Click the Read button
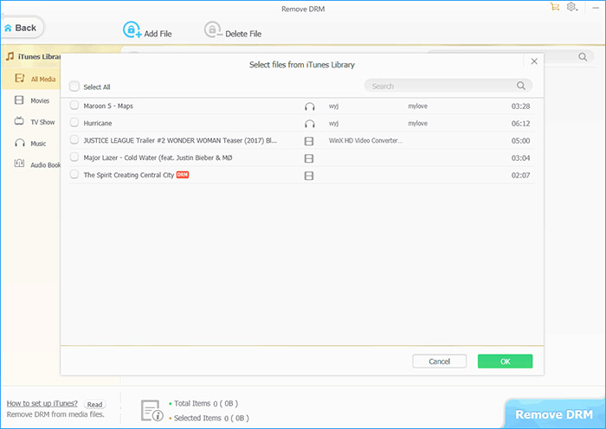 click(94, 404)
